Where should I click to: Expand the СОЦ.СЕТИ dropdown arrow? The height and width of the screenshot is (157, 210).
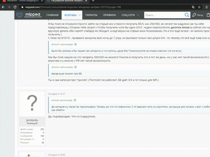click(x=138, y=15)
